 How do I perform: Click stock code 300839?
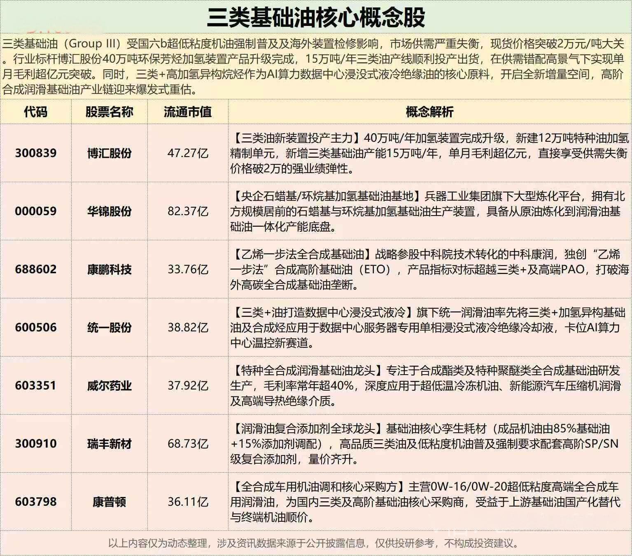[x=35, y=153]
